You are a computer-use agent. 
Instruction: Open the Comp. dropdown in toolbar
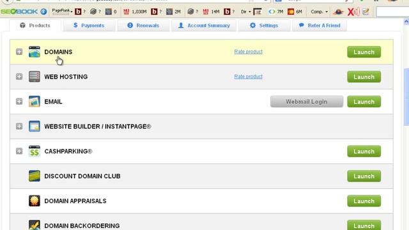[x=319, y=11]
